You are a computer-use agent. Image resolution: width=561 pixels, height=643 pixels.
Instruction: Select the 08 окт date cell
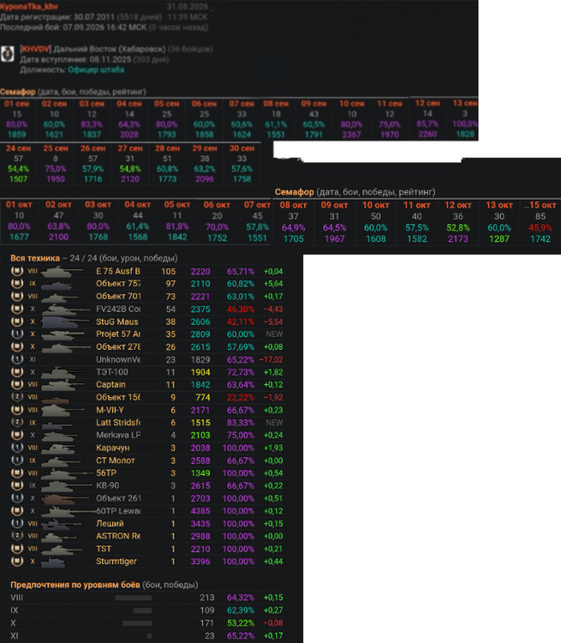(294, 205)
